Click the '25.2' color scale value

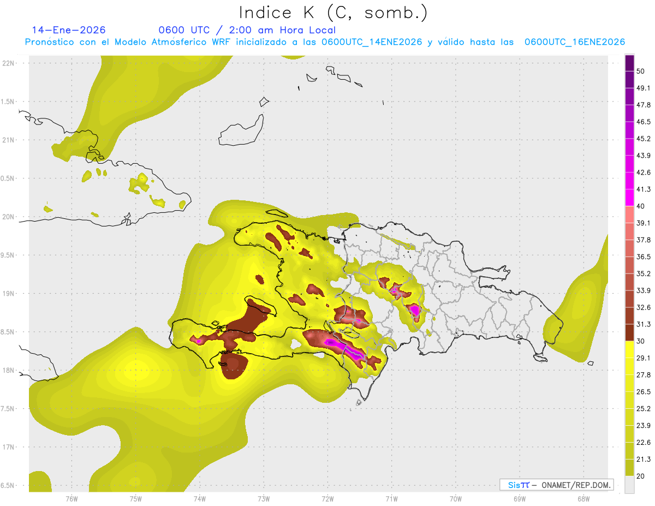(x=644, y=408)
